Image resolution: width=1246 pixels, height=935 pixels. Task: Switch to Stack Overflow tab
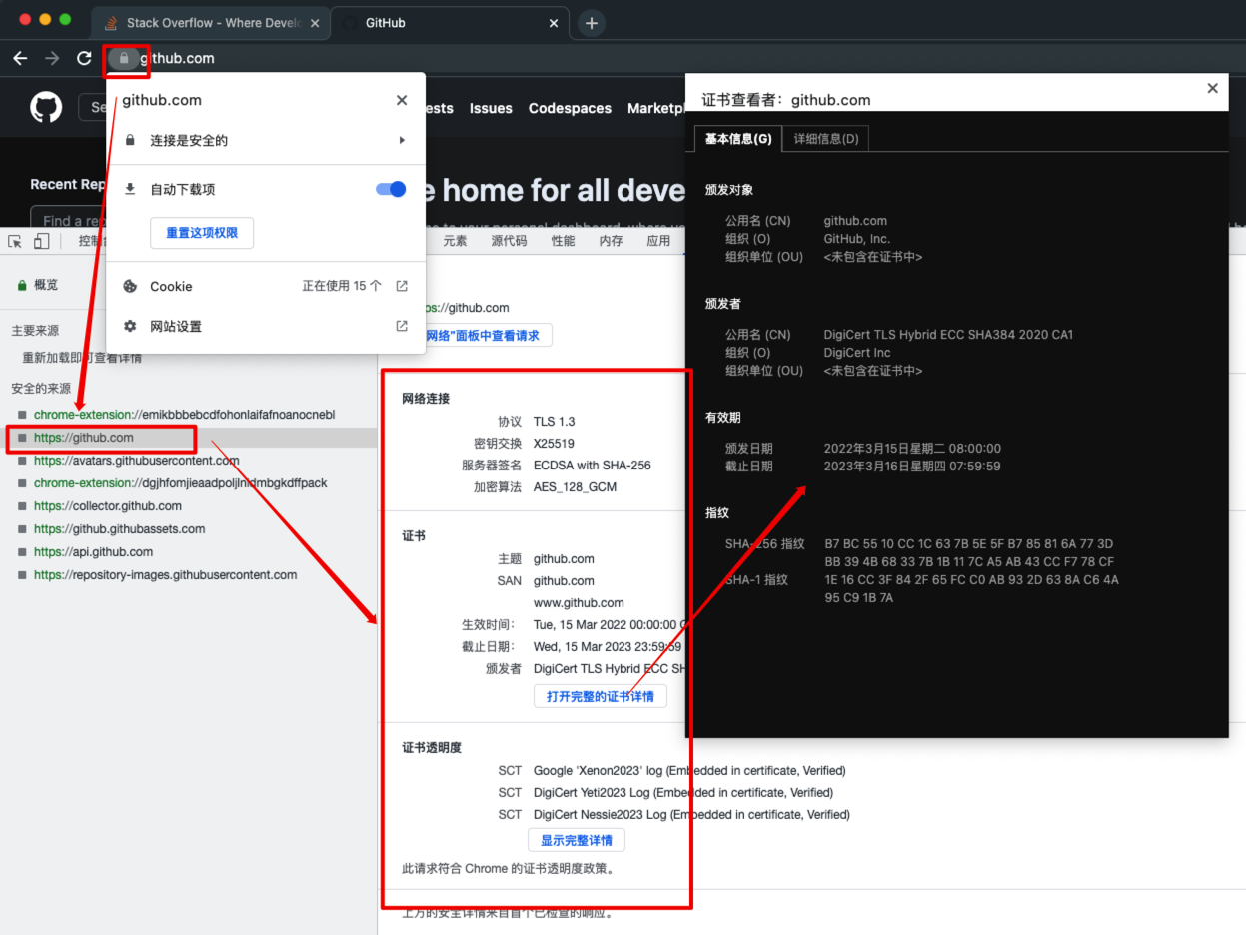[208, 23]
